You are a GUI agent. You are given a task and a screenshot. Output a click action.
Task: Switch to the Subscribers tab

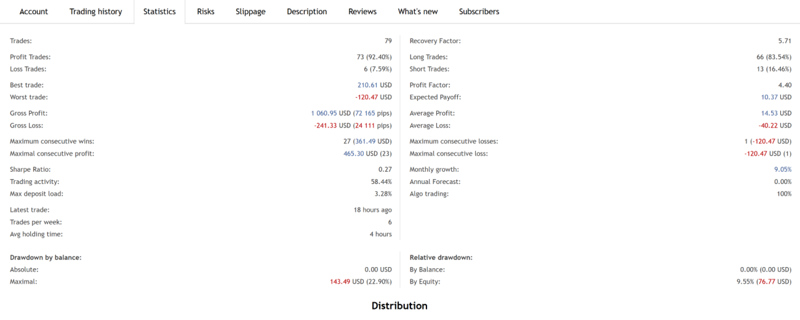479,12
